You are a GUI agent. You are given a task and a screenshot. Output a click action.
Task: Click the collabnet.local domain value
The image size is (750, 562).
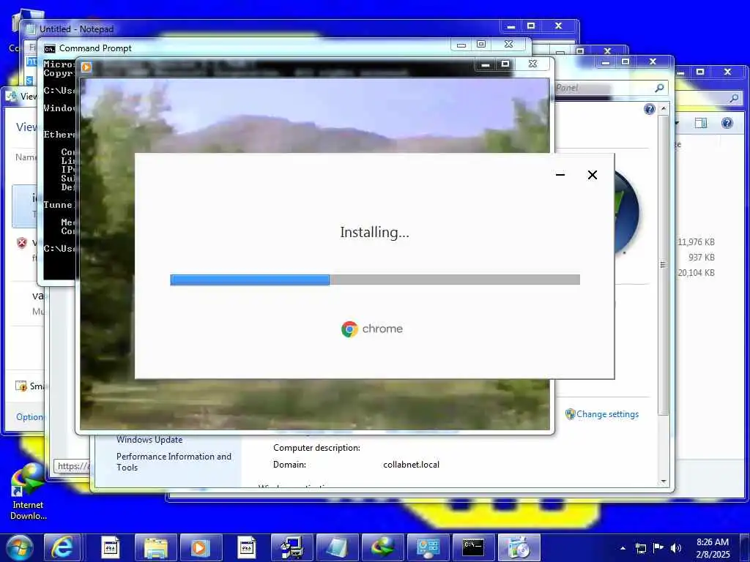pos(412,465)
